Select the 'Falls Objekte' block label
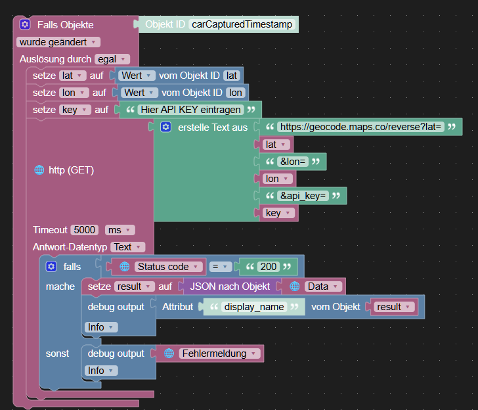The width and height of the screenshot is (478, 410). tap(65, 25)
